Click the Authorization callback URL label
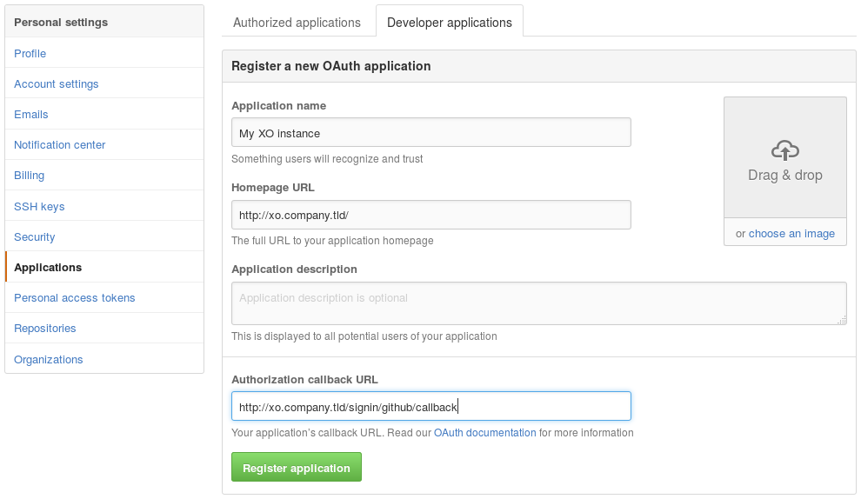Image resolution: width=861 pixels, height=499 pixels. point(304,379)
